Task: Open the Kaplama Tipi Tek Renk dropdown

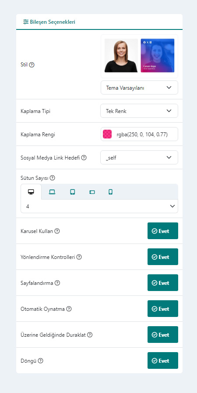Action: 139,111
